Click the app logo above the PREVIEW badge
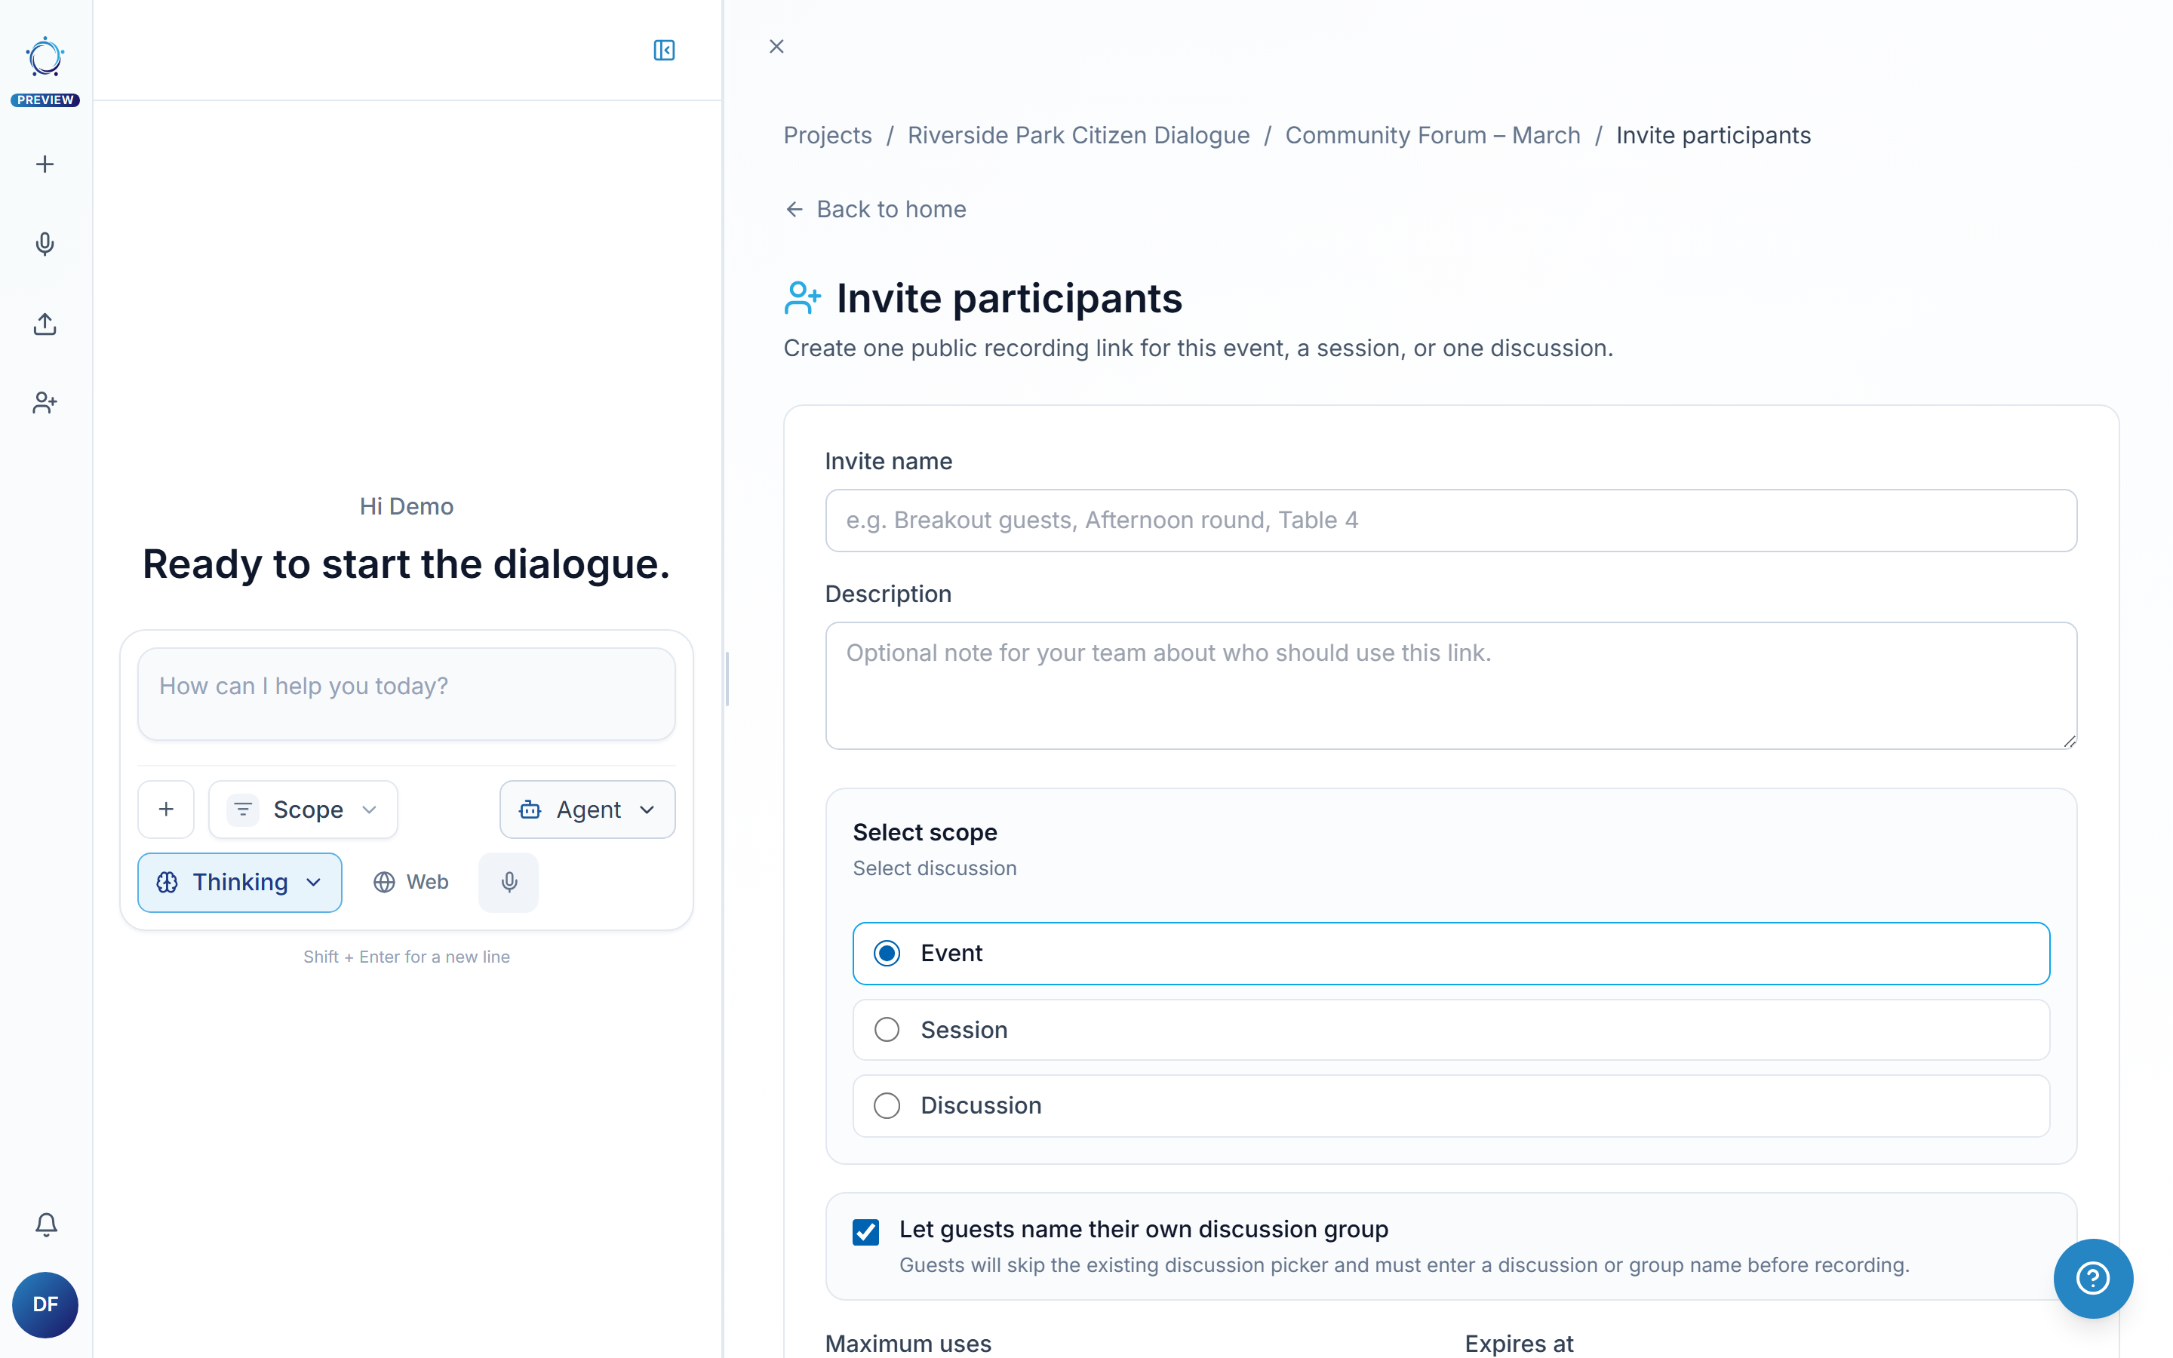Viewport: 2173px width, 1358px height. 45,57
